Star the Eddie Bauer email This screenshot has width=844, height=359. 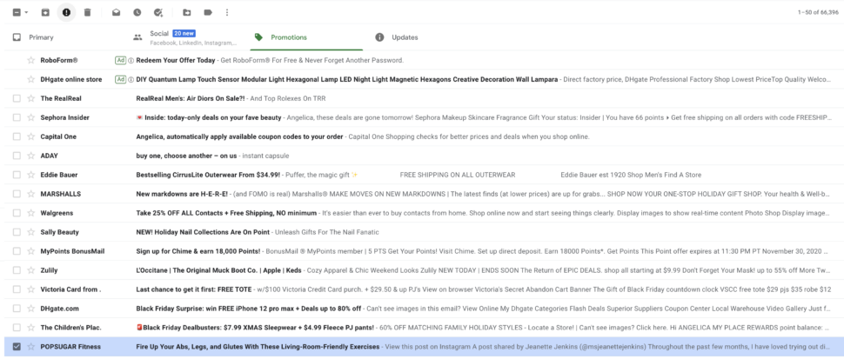(x=31, y=175)
